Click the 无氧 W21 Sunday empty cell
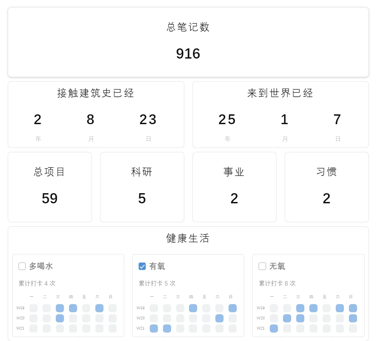Screen dimensions: 377x341 [x=353, y=328]
